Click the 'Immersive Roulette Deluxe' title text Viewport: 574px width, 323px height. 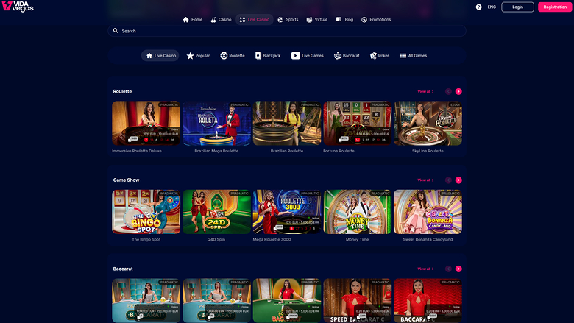137,151
